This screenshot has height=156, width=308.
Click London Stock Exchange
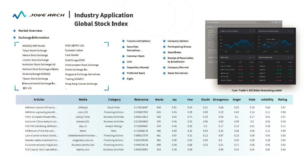[35, 60]
